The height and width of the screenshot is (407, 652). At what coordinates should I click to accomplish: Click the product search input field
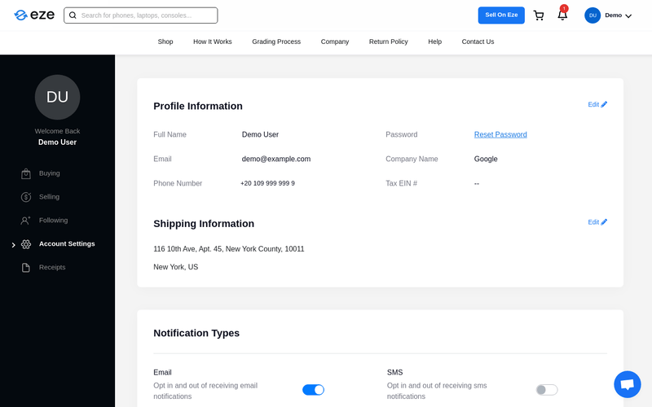[x=145, y=15]
